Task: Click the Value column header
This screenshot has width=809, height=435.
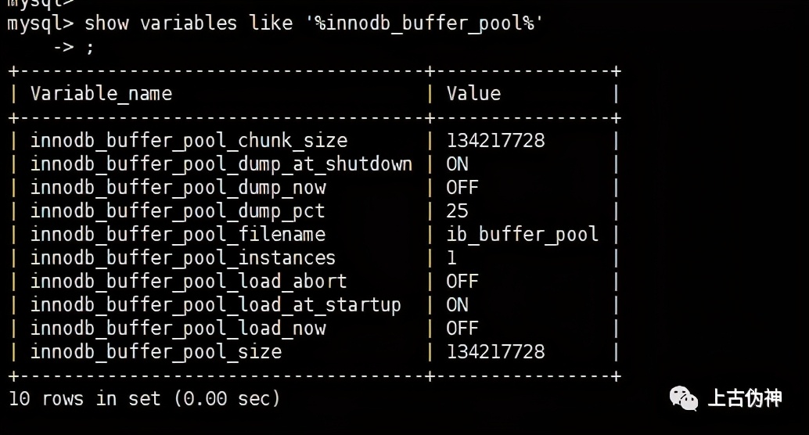Action: (473, 93)
